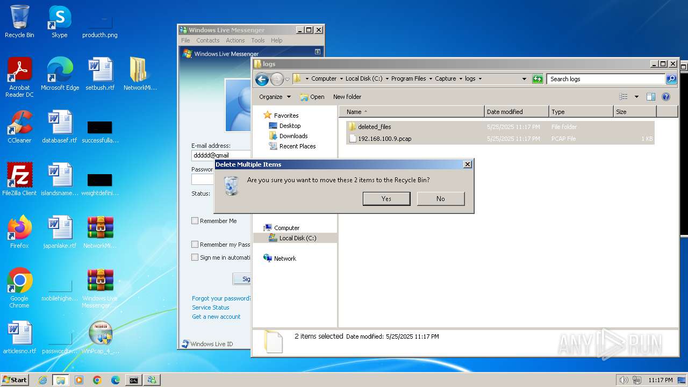The height and width of the screenshot is (387, 688).
Task: Open Acrobat Reader DC desktop icon
Action: [19, 78]
